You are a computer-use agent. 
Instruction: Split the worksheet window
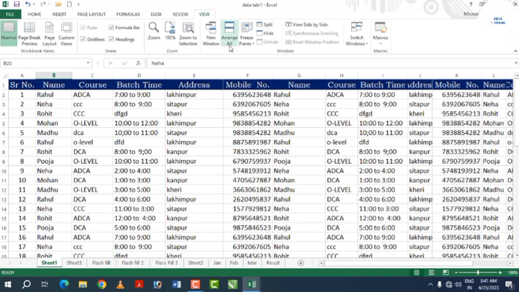click(265, 25)
